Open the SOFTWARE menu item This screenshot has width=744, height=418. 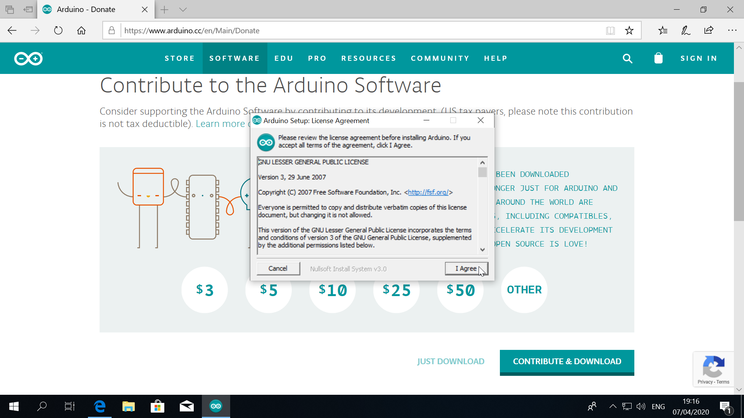coord(235,58)
